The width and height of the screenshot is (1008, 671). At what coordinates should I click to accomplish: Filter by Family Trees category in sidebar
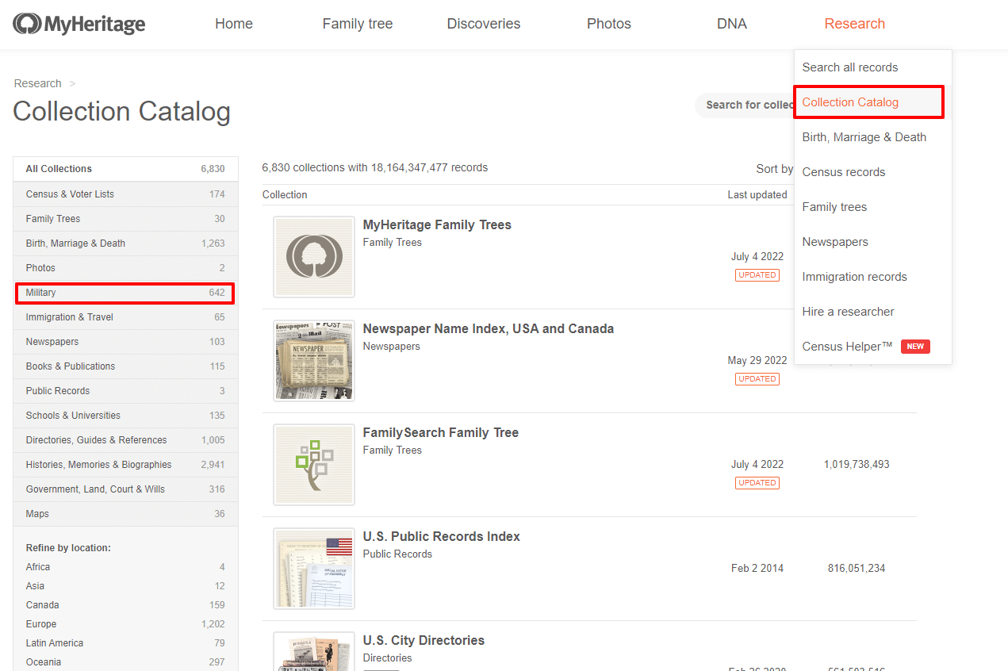pyautogui.click(x=125, y=219)
